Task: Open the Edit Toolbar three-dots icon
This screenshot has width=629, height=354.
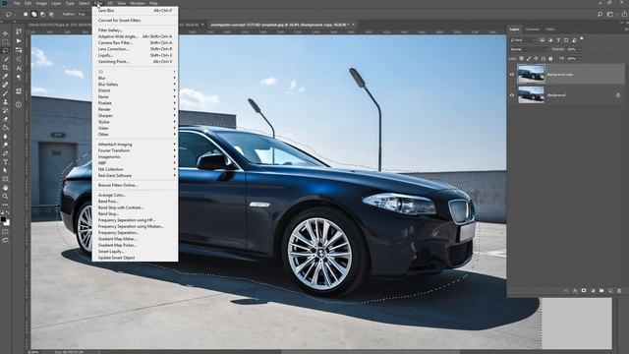Action: click(x=5, y=205)
